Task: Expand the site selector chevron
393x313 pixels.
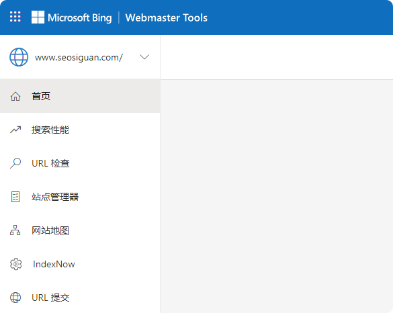Action: 144,57
